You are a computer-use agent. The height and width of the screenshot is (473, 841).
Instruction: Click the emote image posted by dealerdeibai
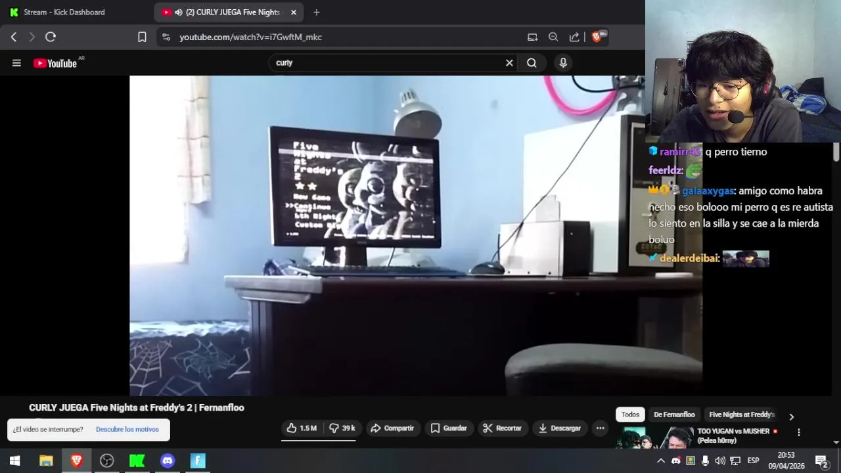tap(746, 259)
